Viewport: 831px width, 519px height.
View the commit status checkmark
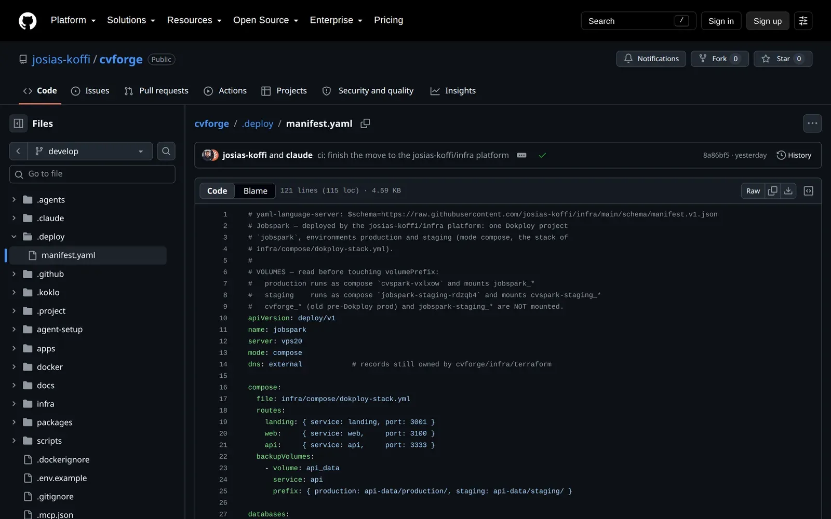(x=542, y=155)
